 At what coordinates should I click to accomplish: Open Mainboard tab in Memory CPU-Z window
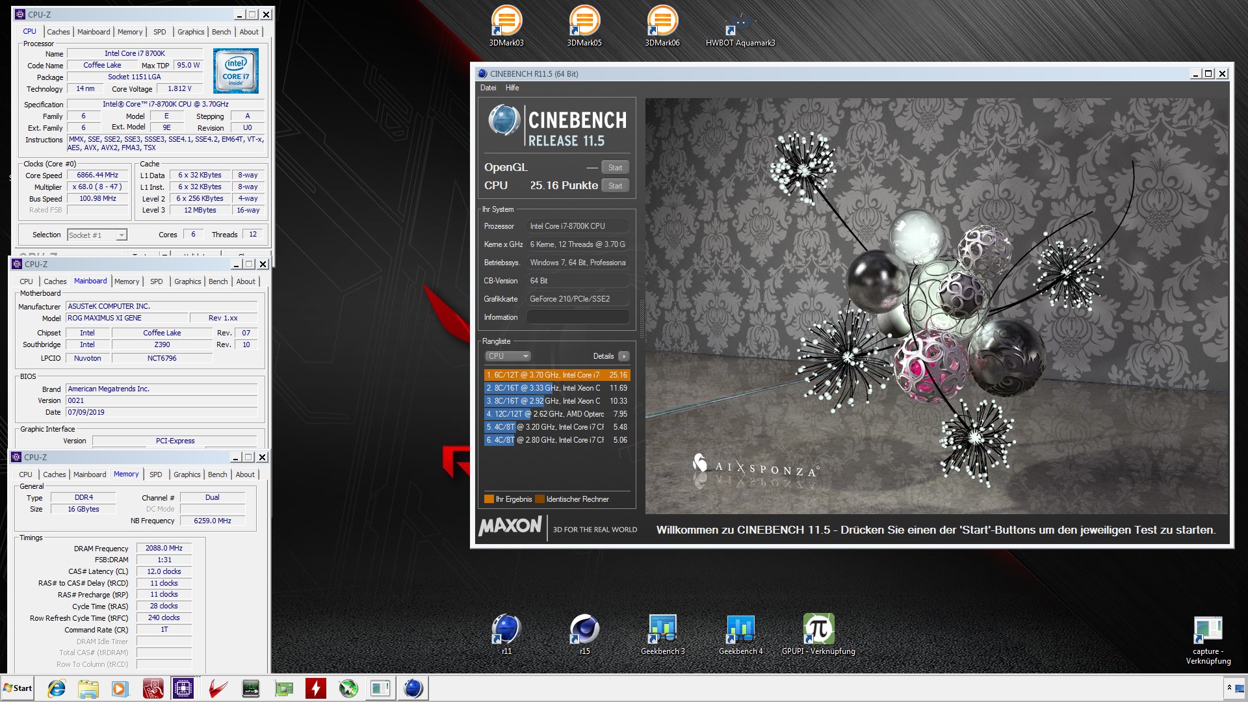click(90, 474)
